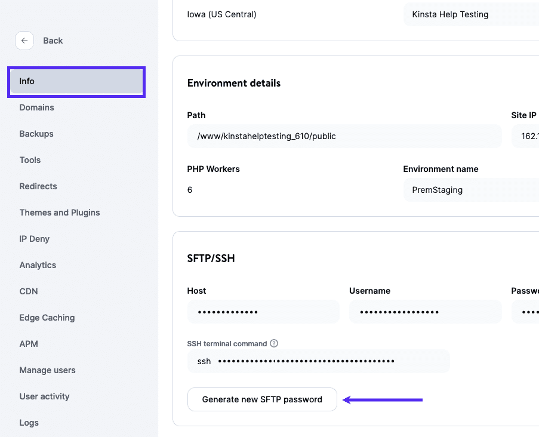Open the Backups section
This screenshot has height=437, width=539.
pyautogui.click(x=36, y=134)
